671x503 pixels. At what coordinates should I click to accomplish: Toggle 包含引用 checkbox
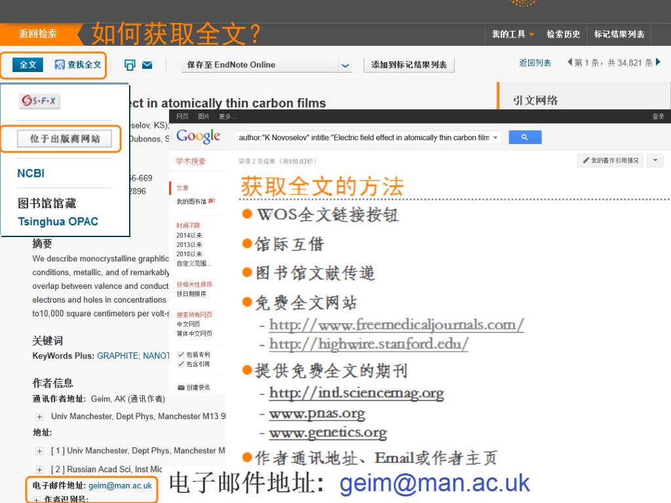tap(181, 364)
